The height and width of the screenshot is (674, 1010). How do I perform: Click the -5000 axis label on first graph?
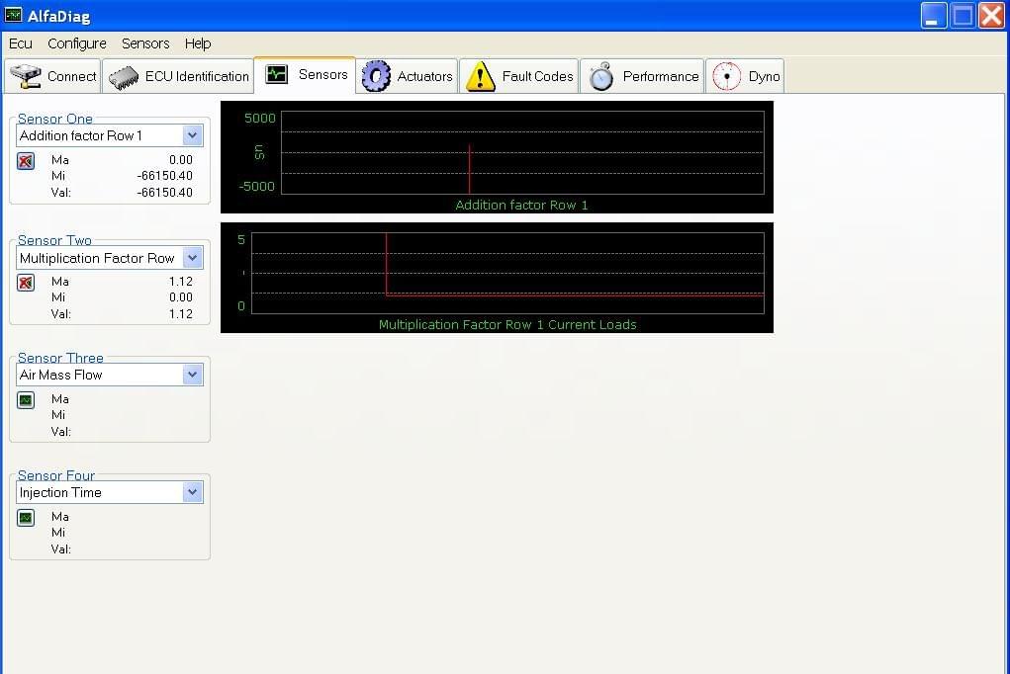[256, 187]
